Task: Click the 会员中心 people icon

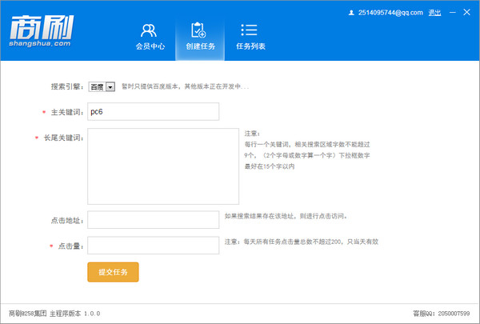Action: 149,30
